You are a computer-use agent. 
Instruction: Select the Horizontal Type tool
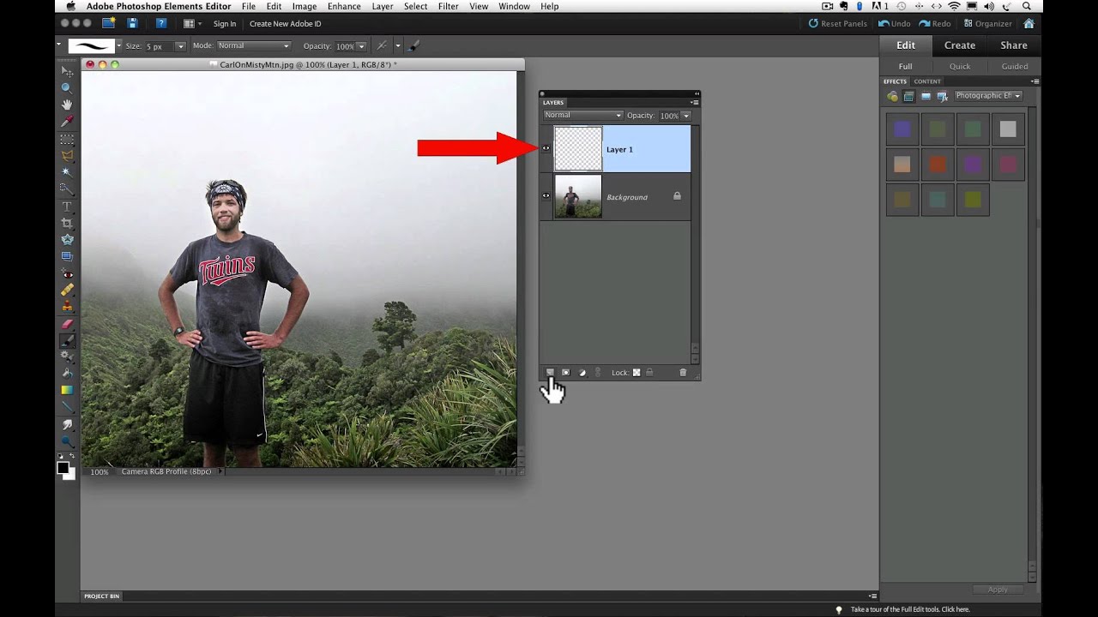click(67, 207)
